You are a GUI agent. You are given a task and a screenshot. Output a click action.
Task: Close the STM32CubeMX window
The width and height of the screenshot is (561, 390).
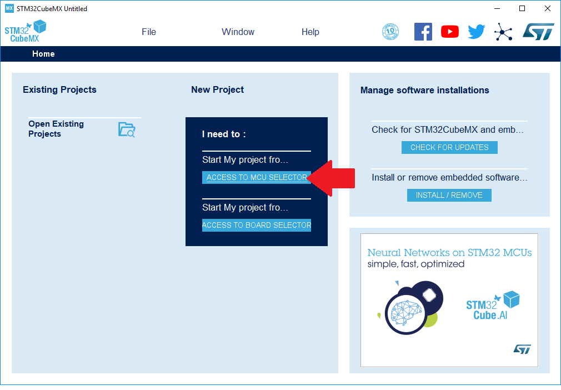coord(548,8)
